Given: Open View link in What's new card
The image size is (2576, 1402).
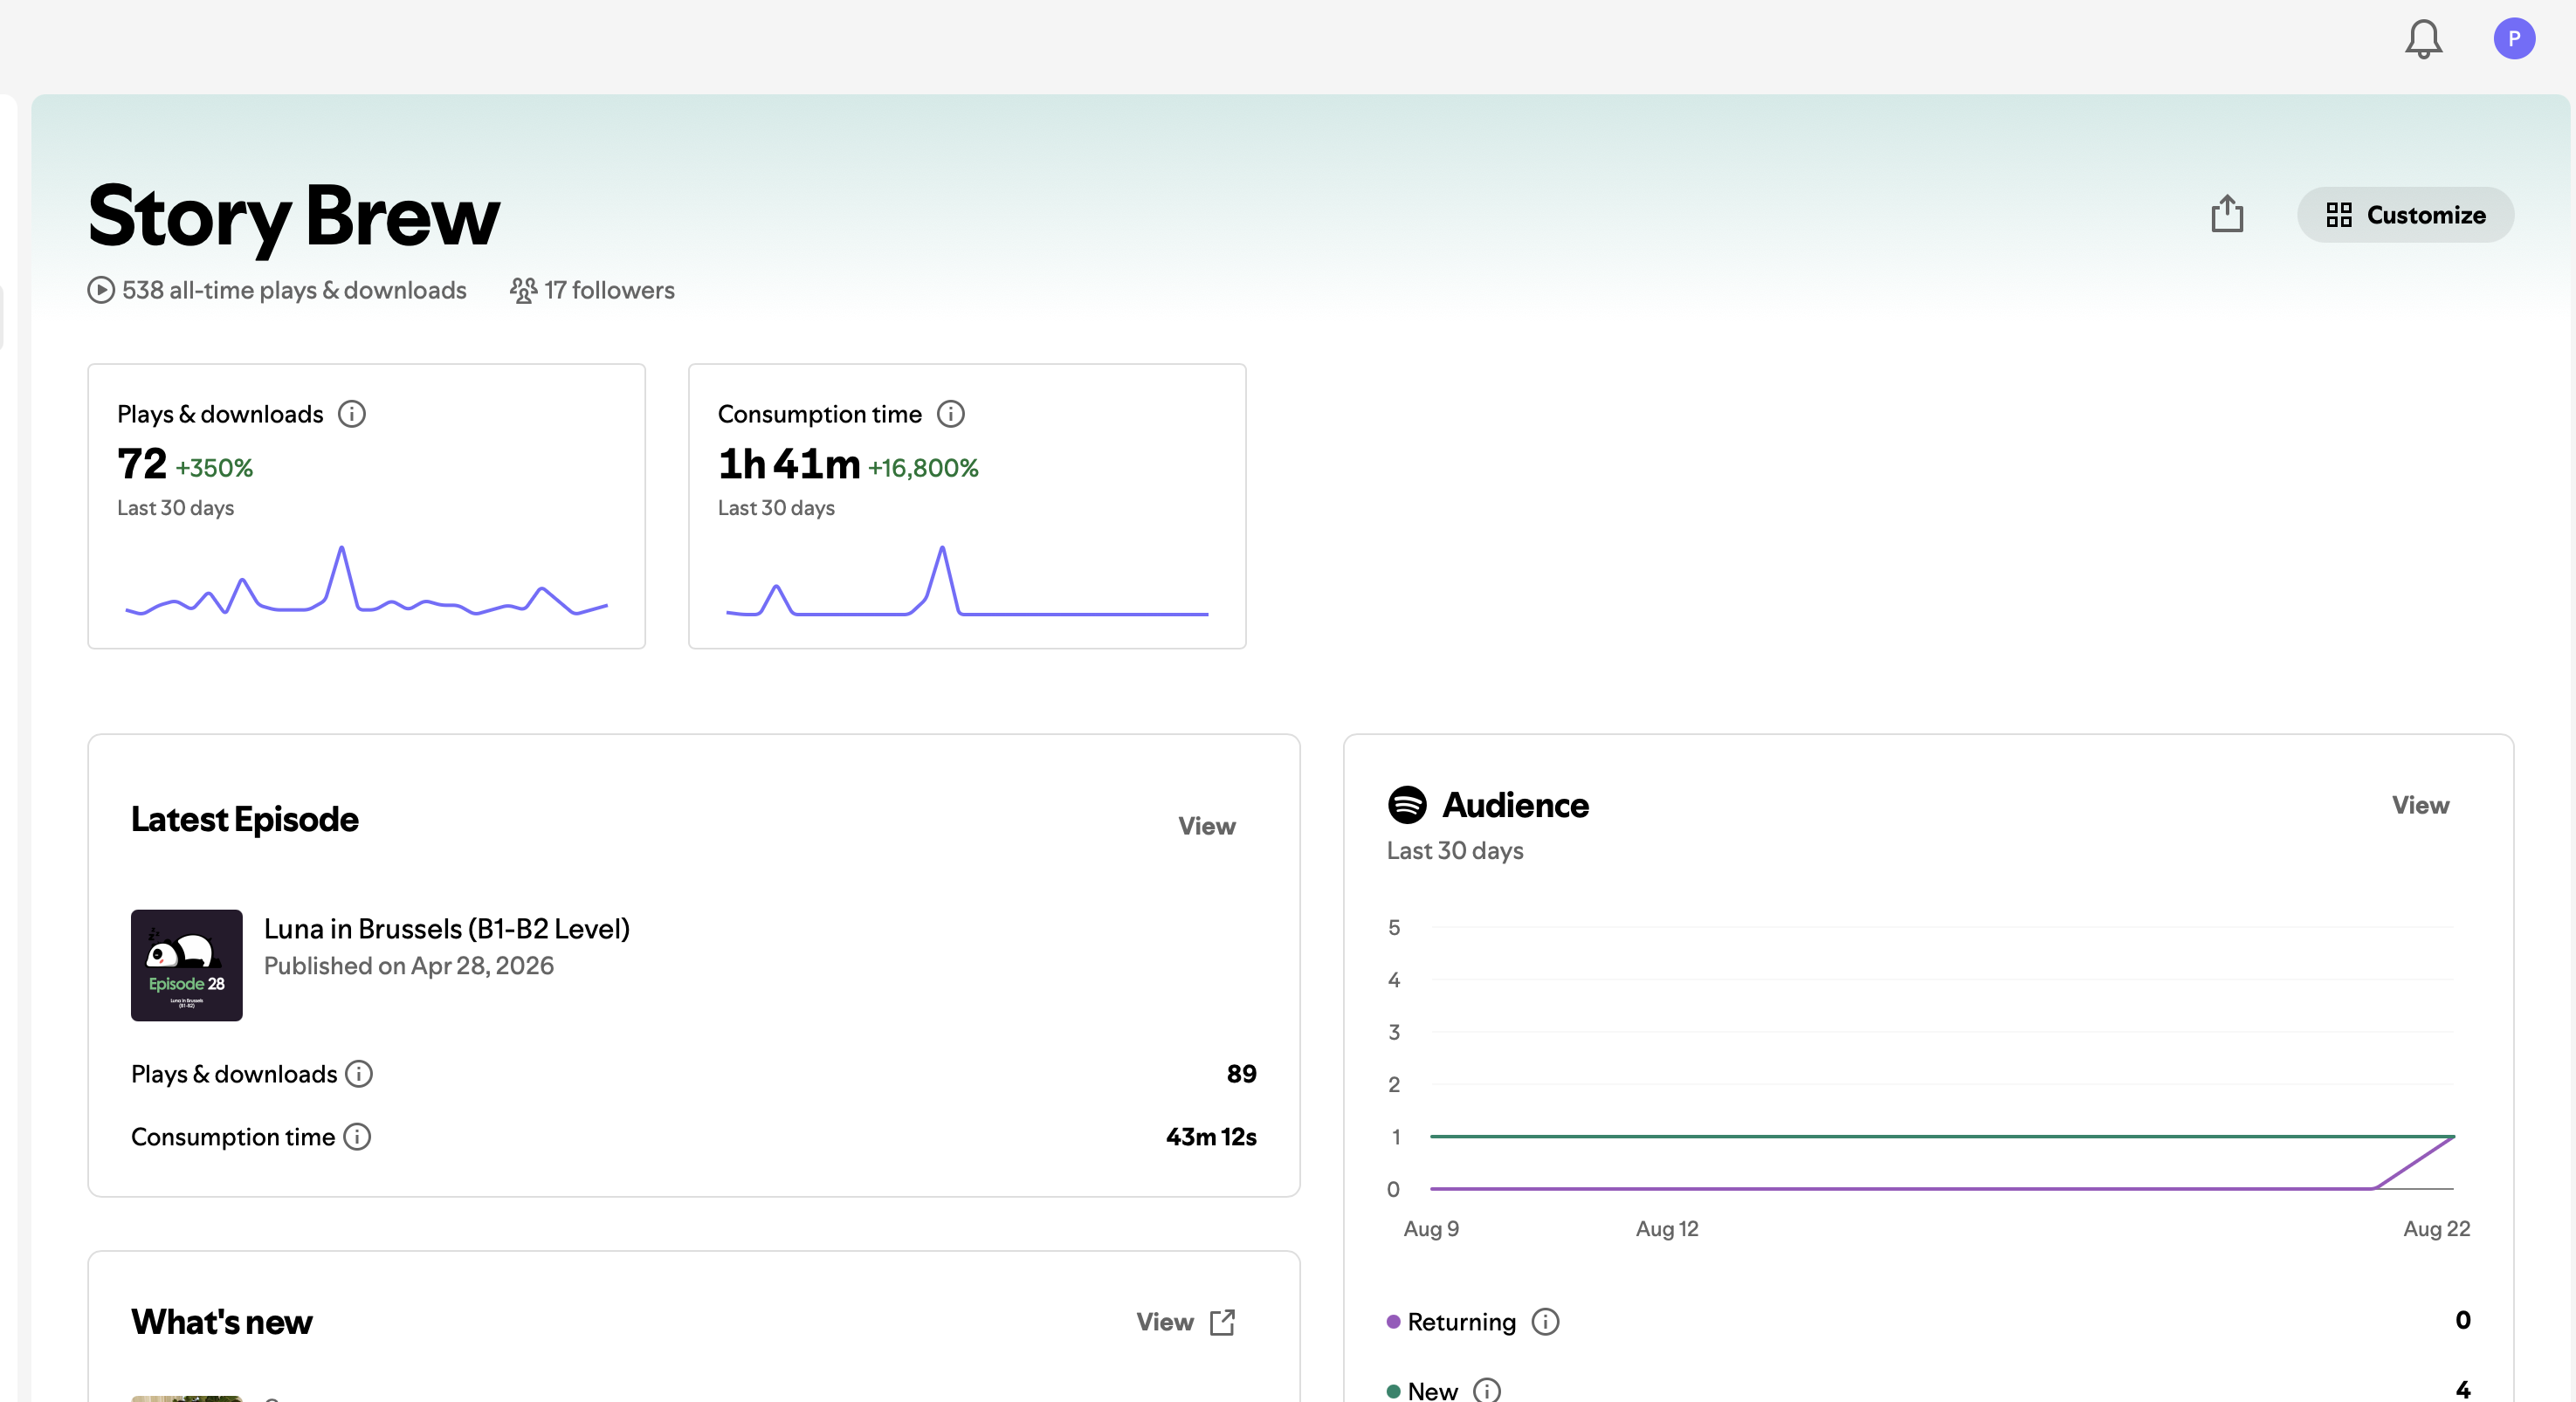Looking at the screenshot, I should click(x=1165, y=1322).
